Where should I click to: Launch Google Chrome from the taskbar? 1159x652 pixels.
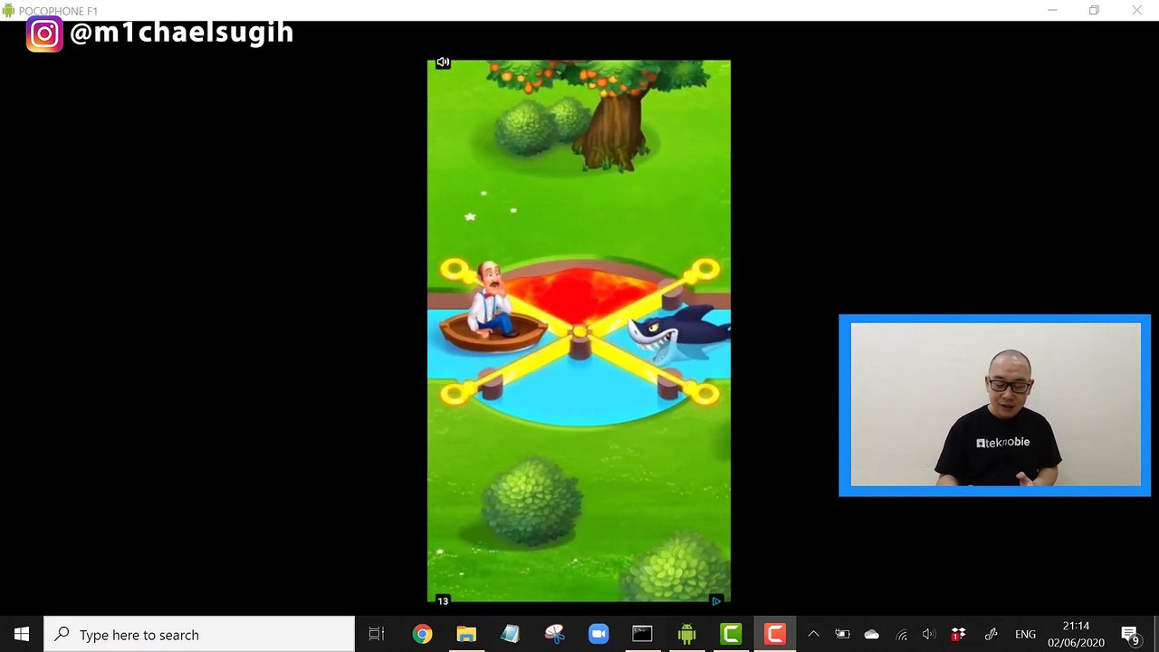422,634
